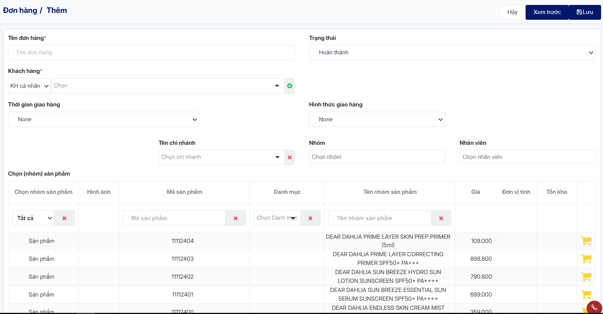
Task: Click the Tên đơn hàng input field
Action: tap(151, 52)
